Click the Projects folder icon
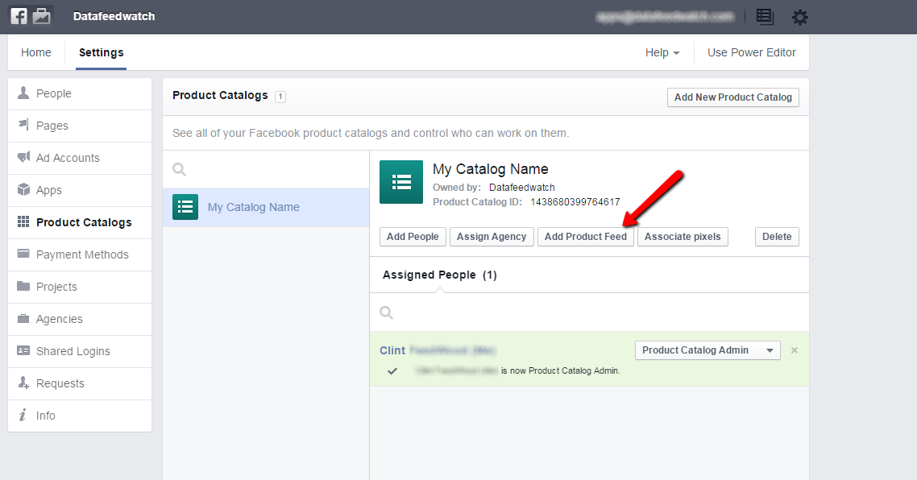 (x=23, y=286)
